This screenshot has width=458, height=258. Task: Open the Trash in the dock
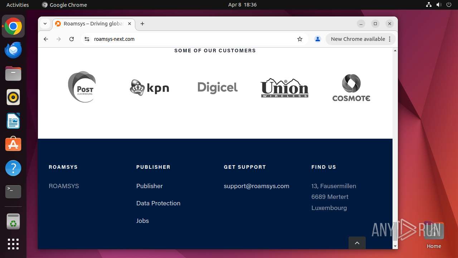click(13, 221)
